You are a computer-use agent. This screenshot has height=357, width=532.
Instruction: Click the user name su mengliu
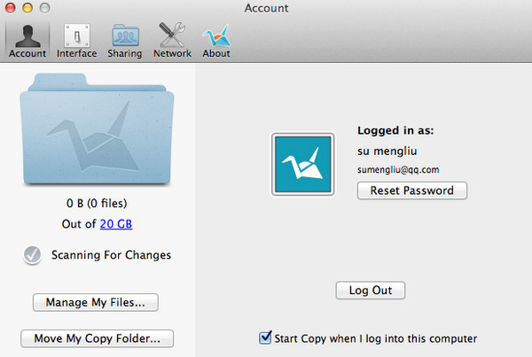387,151
